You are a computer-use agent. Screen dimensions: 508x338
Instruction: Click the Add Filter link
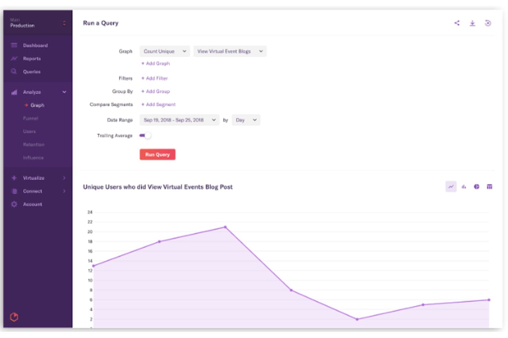154,78
